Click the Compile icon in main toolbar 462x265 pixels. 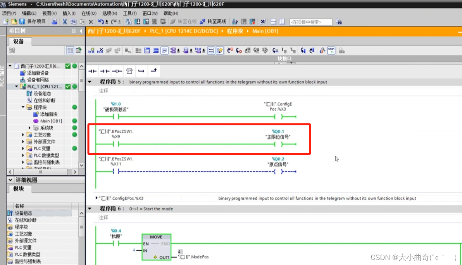(x=128, y=21)
